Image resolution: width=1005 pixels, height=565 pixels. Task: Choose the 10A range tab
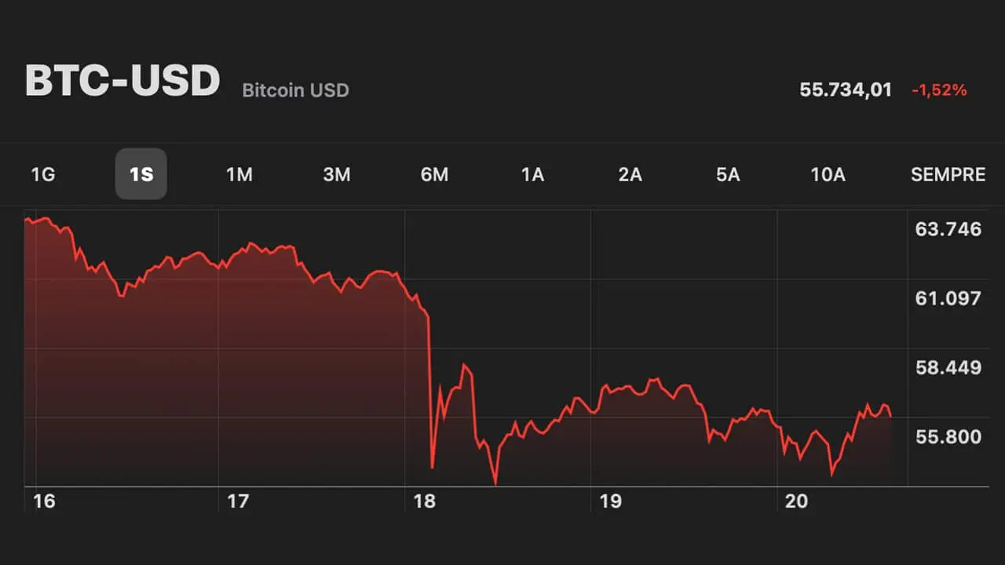(828, 174)
